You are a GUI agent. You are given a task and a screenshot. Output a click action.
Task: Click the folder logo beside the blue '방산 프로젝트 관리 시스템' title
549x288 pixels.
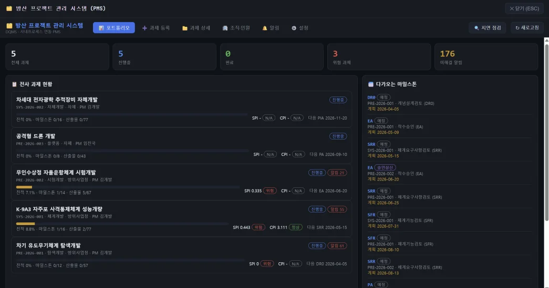[x=9, y=26]
